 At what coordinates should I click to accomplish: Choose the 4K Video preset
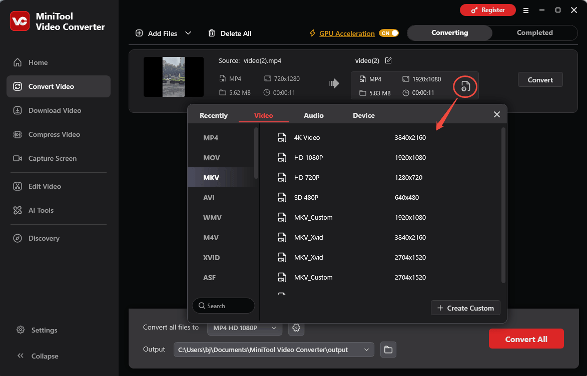point(381,137)
